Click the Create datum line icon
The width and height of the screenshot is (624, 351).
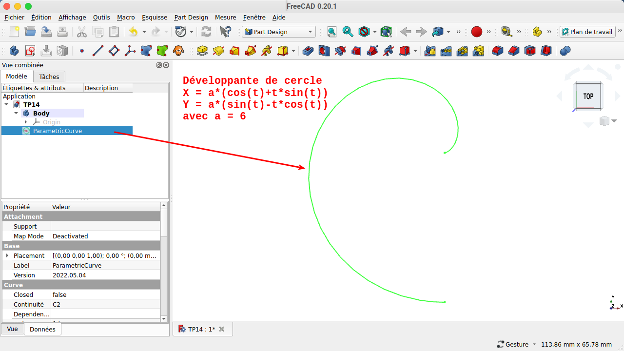point(98,51)
